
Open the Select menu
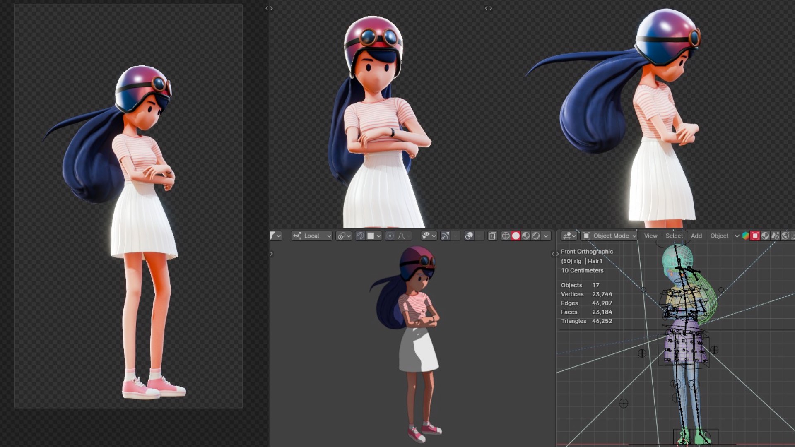pyautogui.click(x=674, y=236)
